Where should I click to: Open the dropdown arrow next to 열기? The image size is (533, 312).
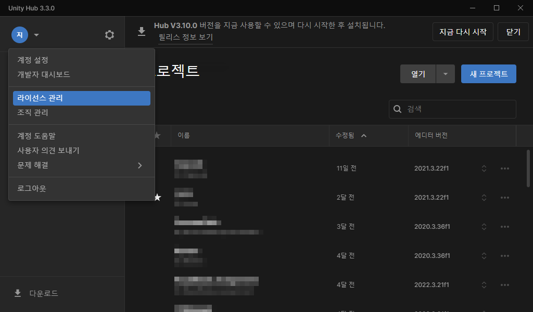(x=446, y=74)
